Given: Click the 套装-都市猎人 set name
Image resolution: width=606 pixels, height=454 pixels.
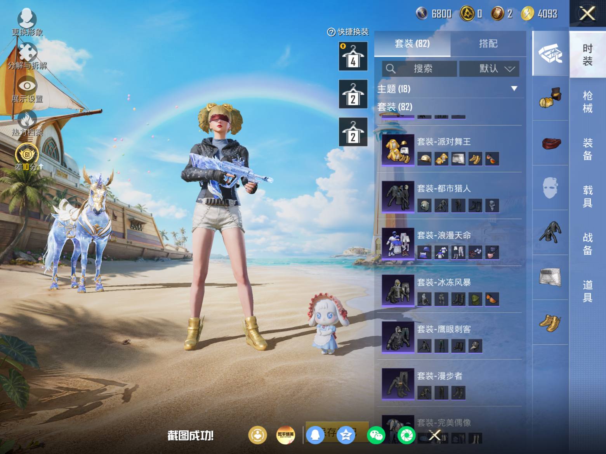Looking at the screenshot, I should pos(444,189).
